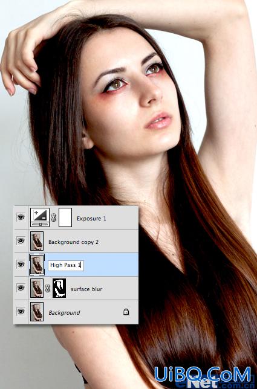
Task: Click the surface blur layer thumbnail
Action: tap(37, 288)
